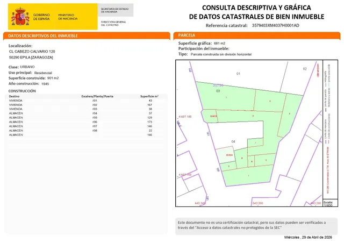Click parcel label '03' on the map
This screenshot has width=344, height=243.
[218, 91]
